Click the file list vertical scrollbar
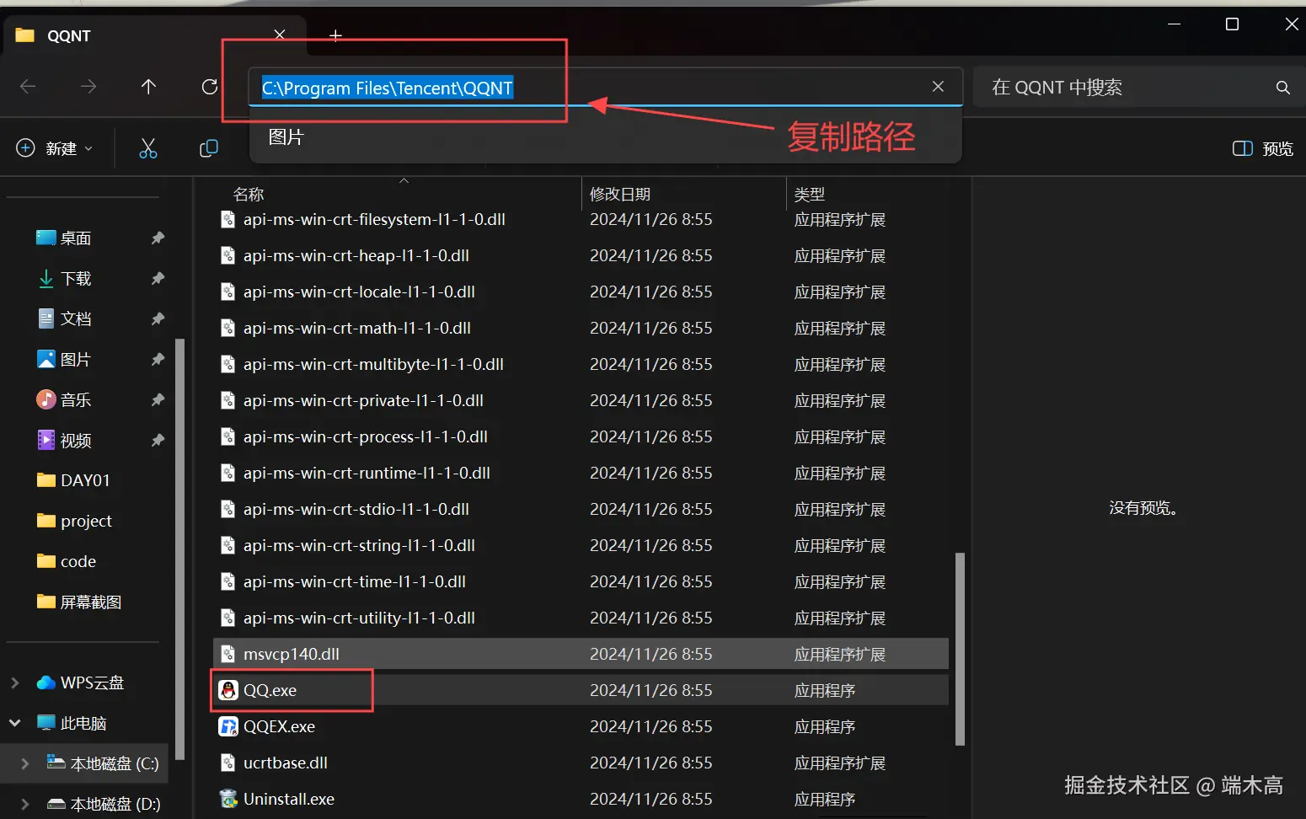This screenshot has width=1306, height=819. click(x=960, y=650)
